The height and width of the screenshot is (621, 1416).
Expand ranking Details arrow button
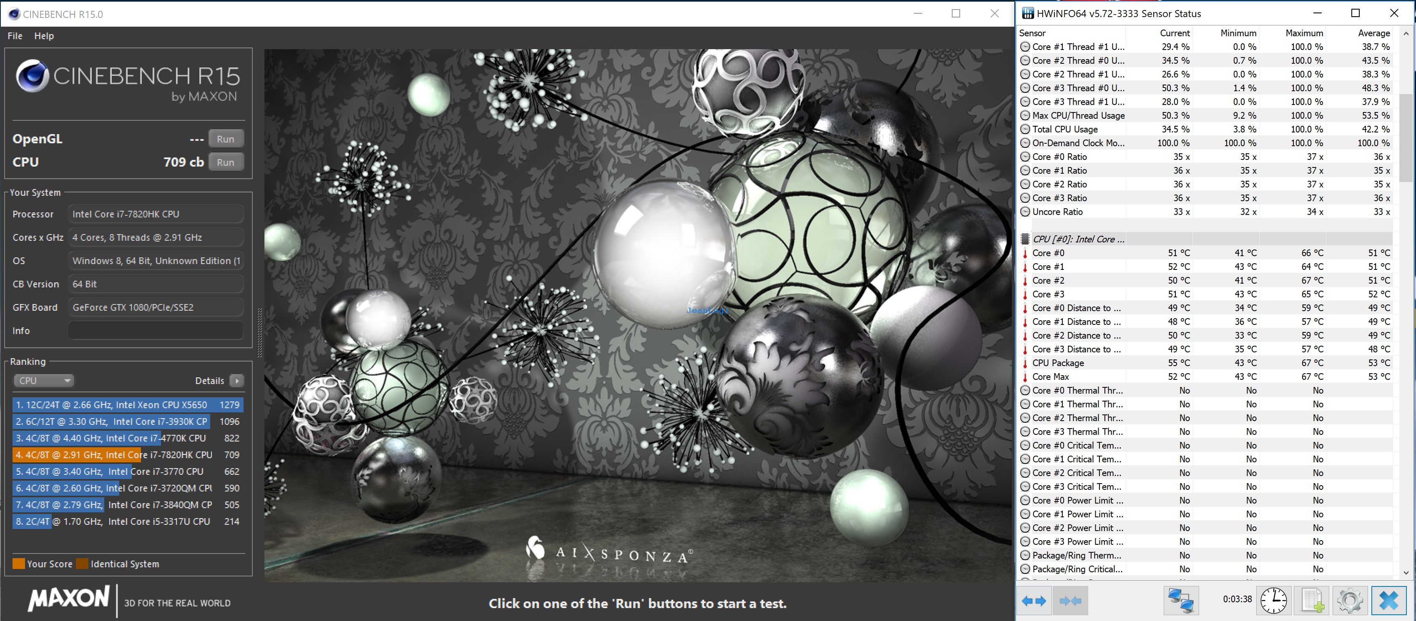pyautogui.click(x=237, y=381)
